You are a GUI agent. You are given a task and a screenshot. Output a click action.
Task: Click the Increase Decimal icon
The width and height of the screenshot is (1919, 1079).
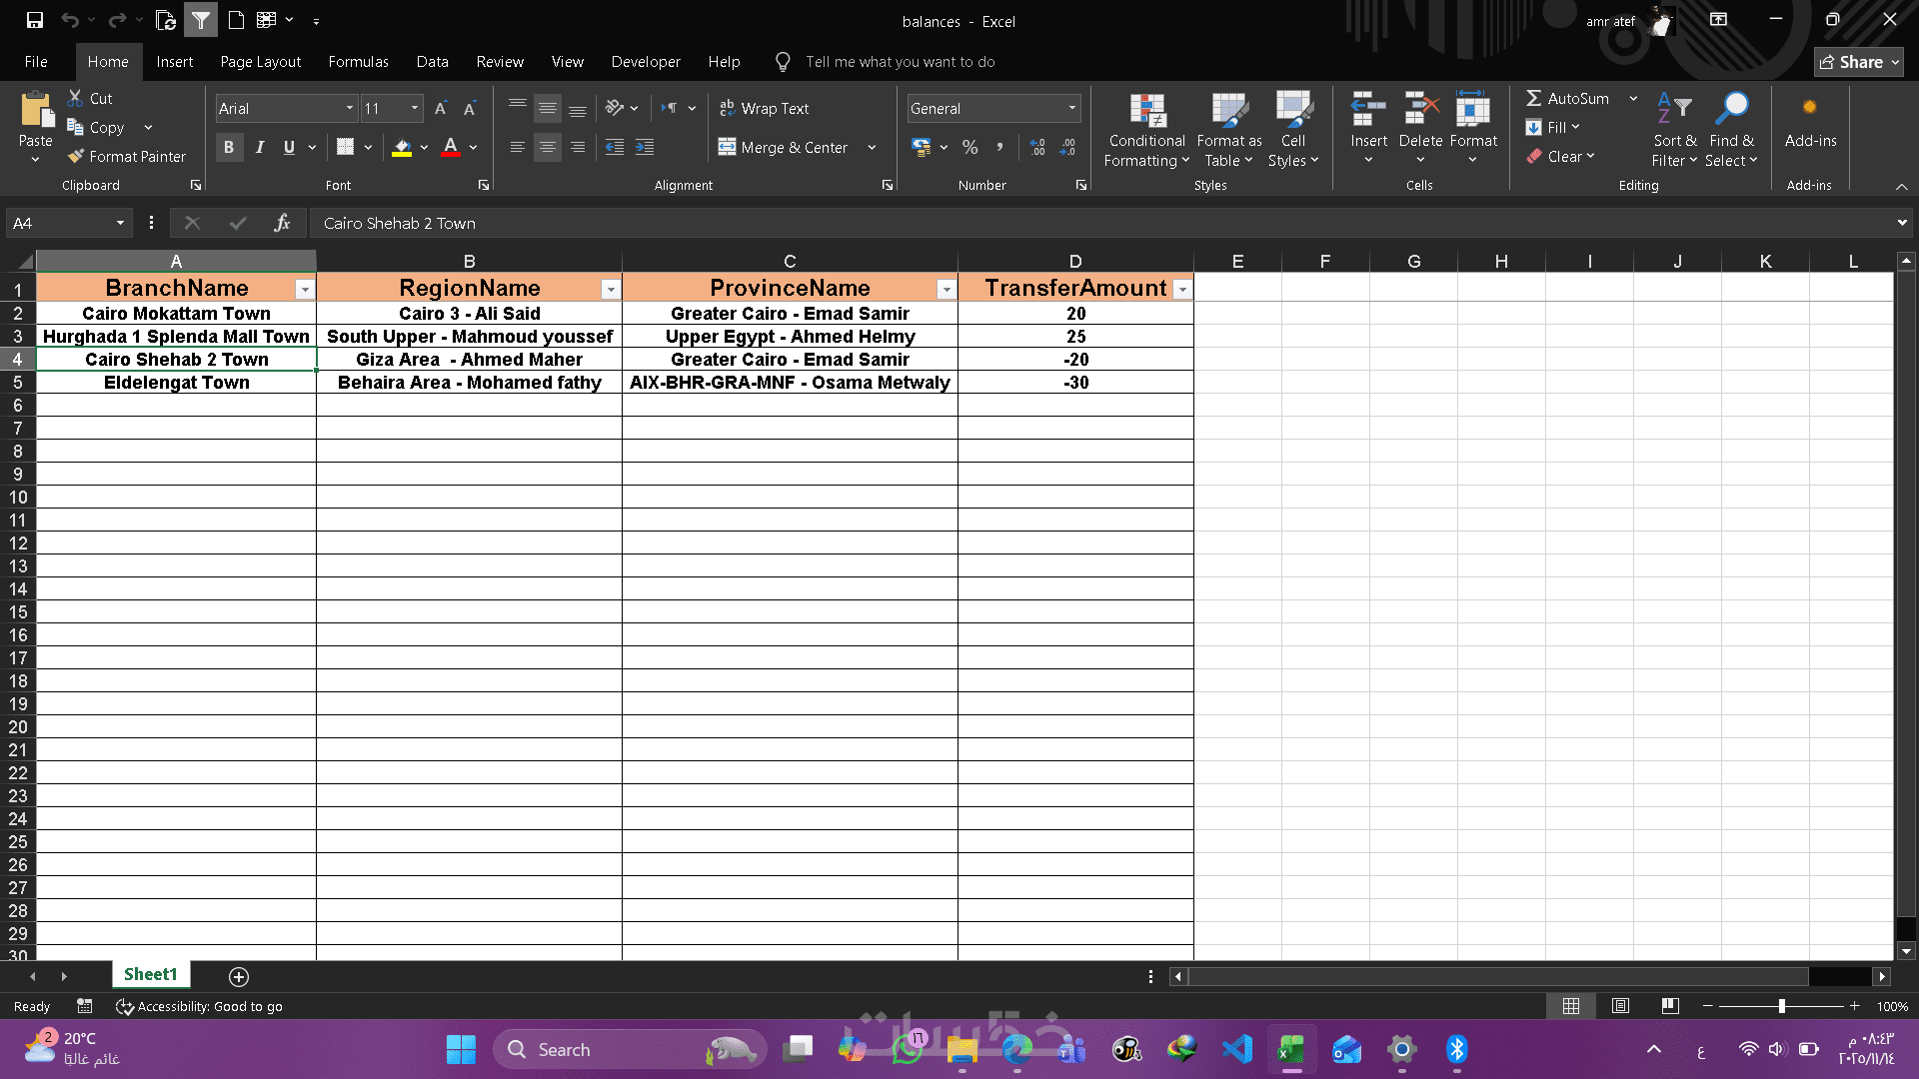tap(1037, 147)
